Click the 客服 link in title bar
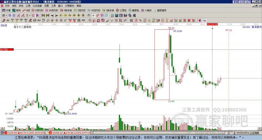Viewport: 262px width, 140px height. 236,2
